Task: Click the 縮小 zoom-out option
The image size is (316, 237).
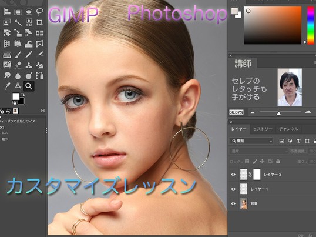Action: click(5, 139)
